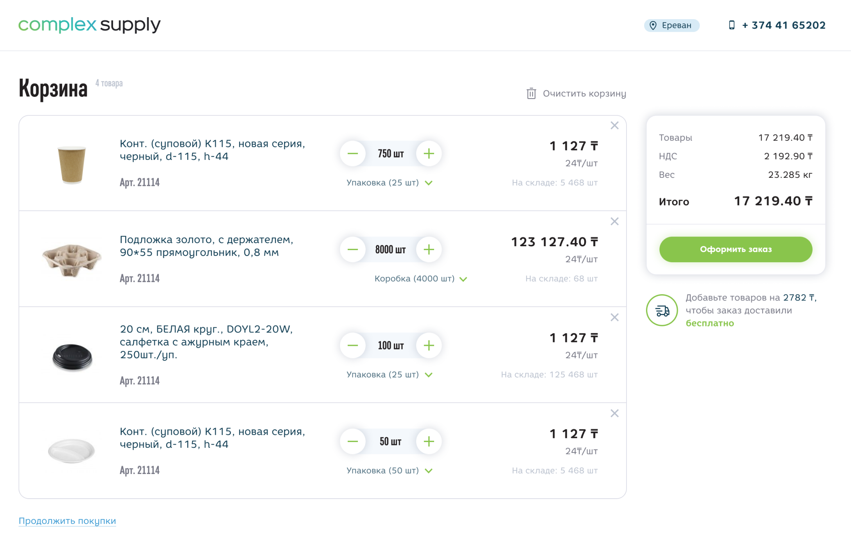851x551 pixels.
Task: Click the delivery truck icon
Action: click(x=662, y=310)
